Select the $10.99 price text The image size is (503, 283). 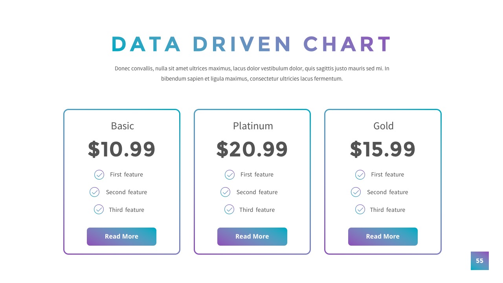click(121, 149)
